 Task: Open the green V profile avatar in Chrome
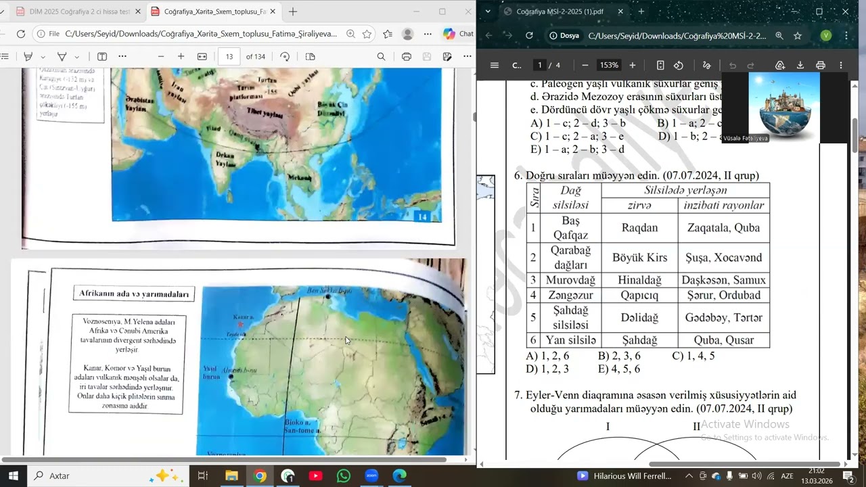pos(825,36)
